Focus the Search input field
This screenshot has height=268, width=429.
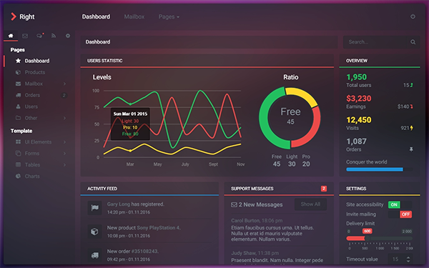tap(375, 42)
